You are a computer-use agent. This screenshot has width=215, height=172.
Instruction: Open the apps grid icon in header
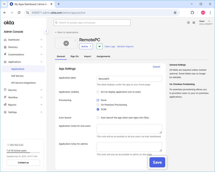click(x=194, y=23)
